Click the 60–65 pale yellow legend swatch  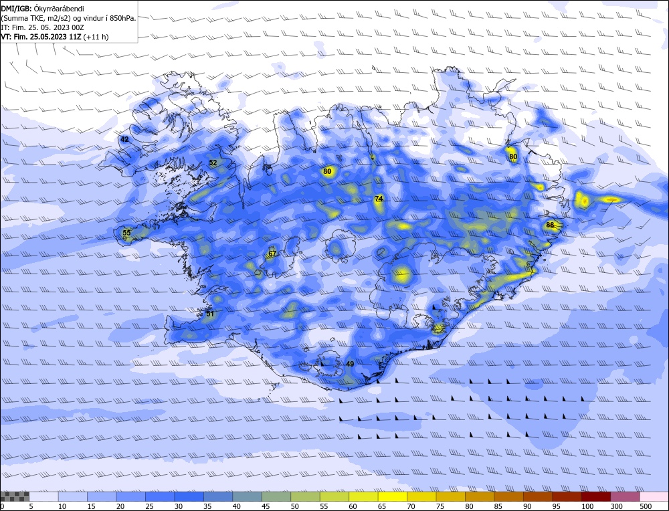pos(363,496)
